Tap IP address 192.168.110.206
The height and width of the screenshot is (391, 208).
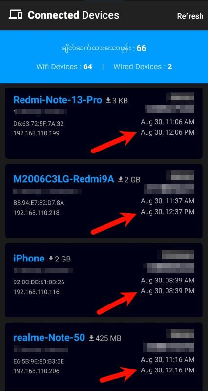(36, 371)
